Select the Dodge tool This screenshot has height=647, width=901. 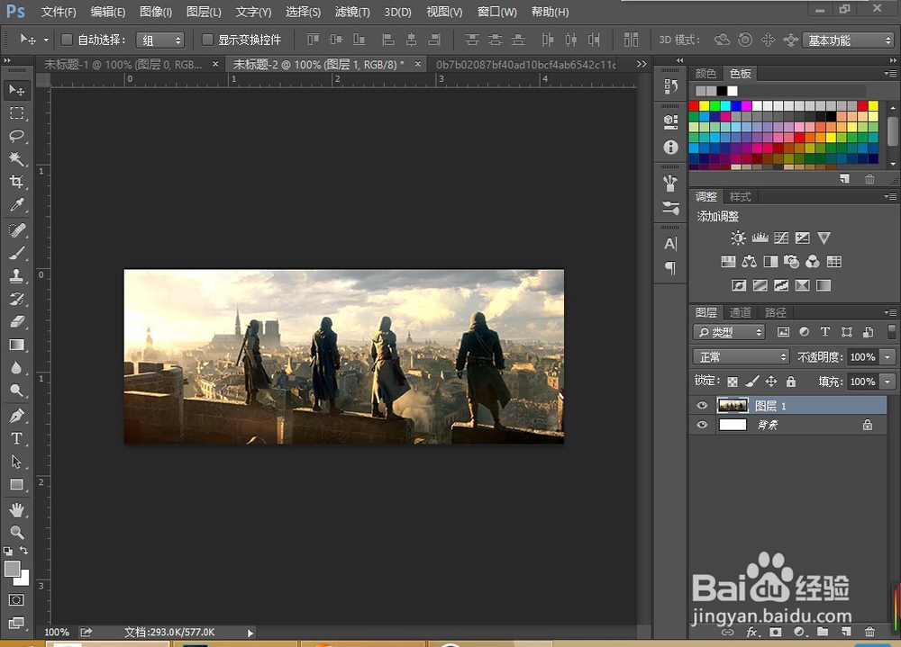pos(16,391)
